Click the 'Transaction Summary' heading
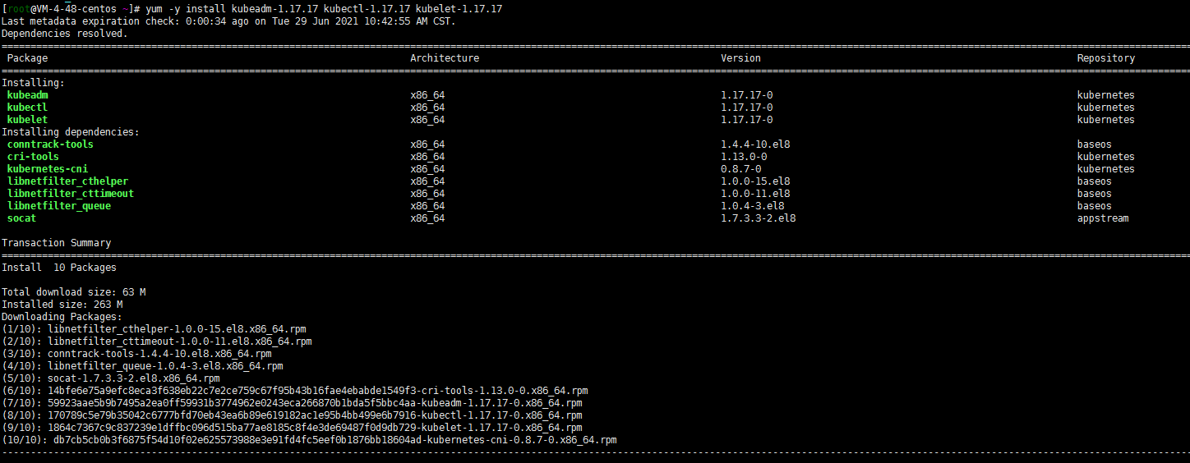This screenshot has width=1190, height=463. tap(56, 243)
